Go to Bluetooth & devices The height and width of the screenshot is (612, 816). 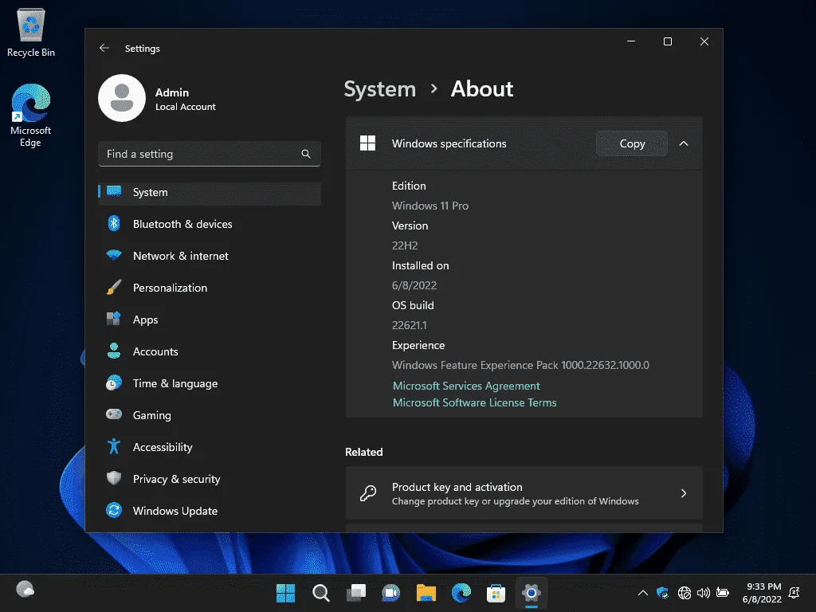click(210, 224)
